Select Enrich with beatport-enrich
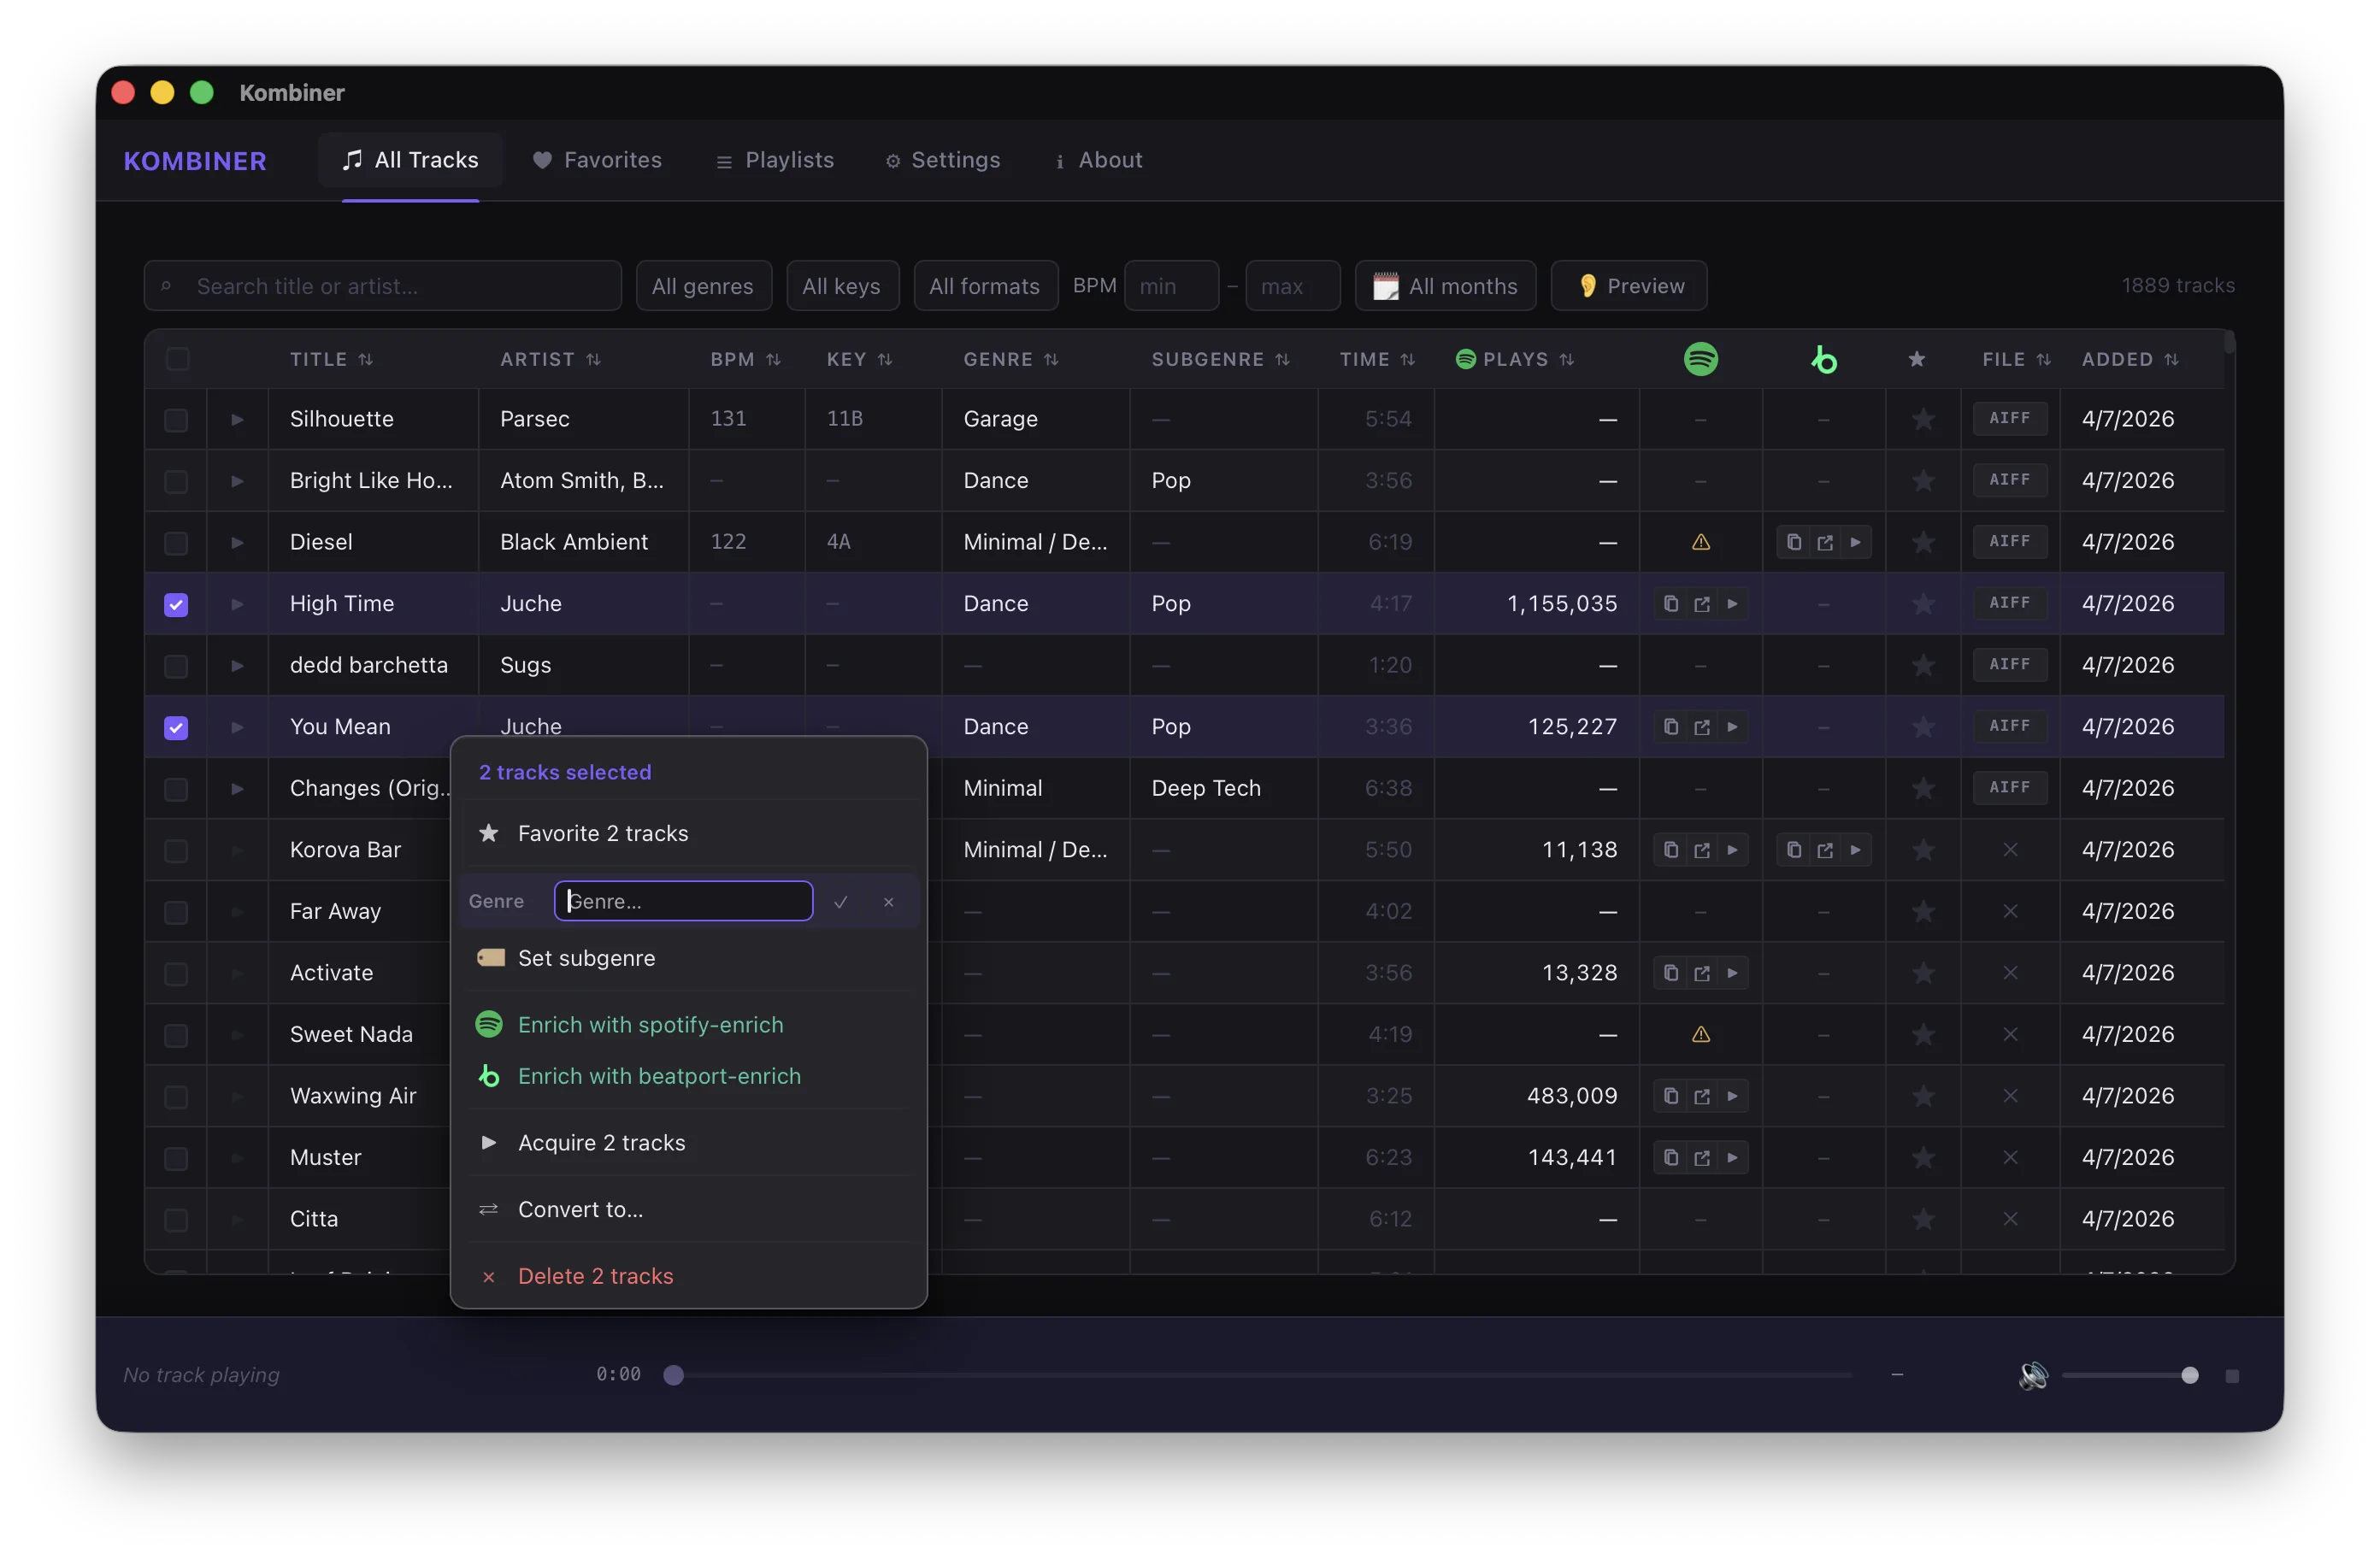Image resolution: width=2380 pixels, height=1559 pixels. (x=688, y=1076)
